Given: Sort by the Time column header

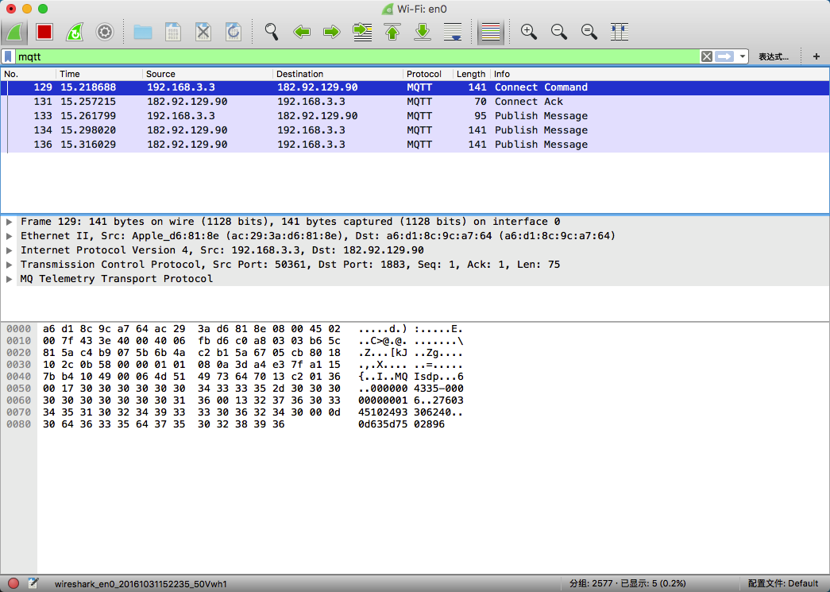Looking at the screenshot, I should pyautogui.click(x=99, y=74).
